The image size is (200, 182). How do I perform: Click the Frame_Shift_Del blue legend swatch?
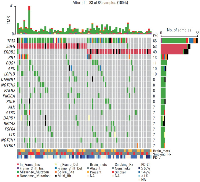click(56, 168)
